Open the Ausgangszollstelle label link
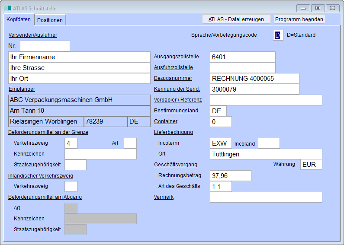This screenshot has height=245, width=344. click(176, 57)
